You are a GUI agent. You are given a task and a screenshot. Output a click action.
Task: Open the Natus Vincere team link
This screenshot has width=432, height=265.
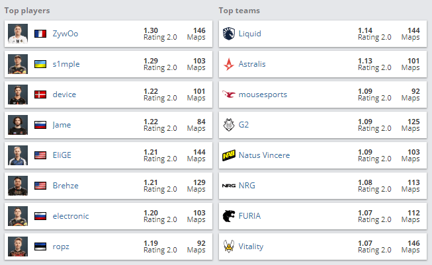[x=264, y=155]
